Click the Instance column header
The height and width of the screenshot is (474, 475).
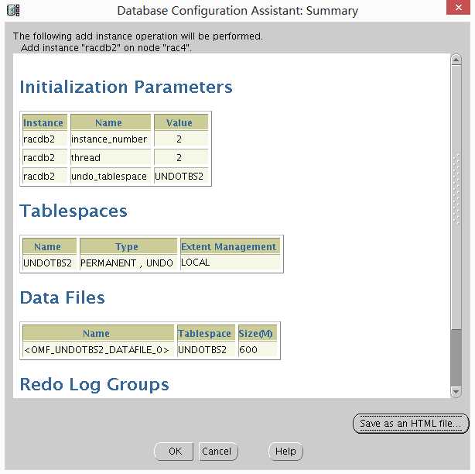43,122
